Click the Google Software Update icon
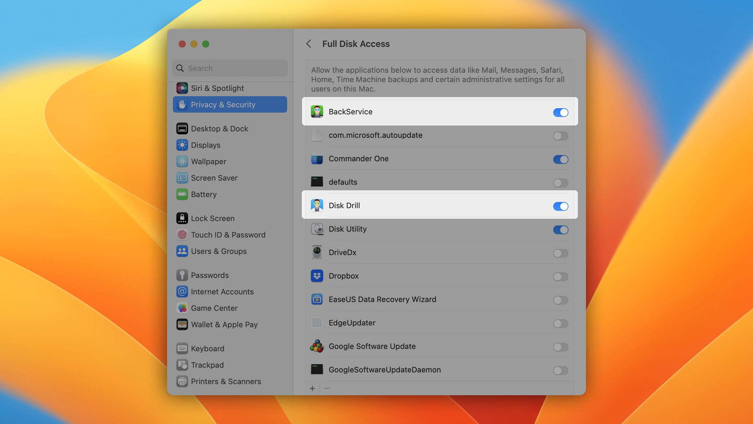Image resolution: width=753 pixels, height=424 pixels. 317,346
